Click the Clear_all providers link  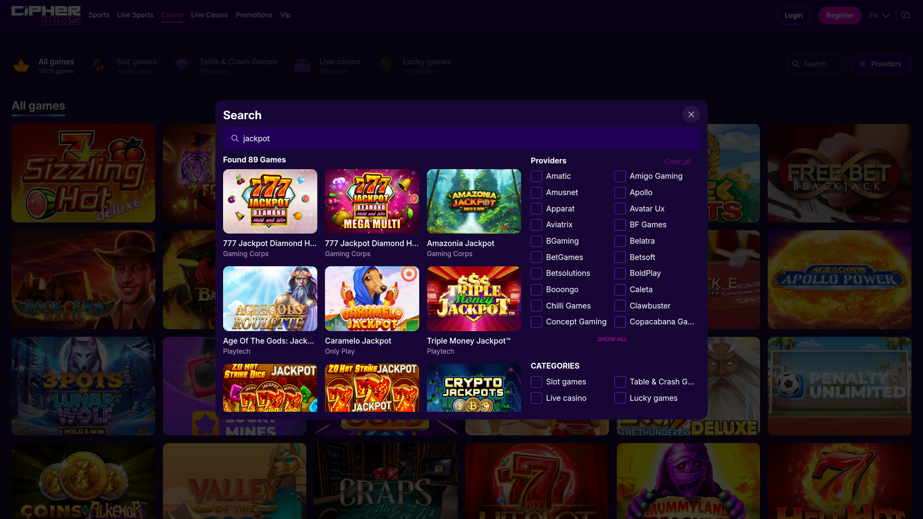click(677, 161)
